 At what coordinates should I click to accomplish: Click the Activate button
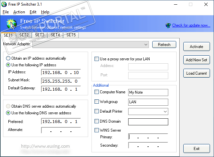point(197,47)
